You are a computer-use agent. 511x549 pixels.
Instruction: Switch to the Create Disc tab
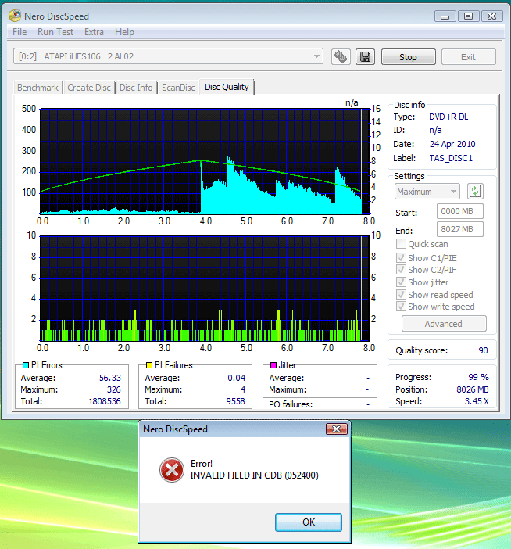click(x=89, y=88)
